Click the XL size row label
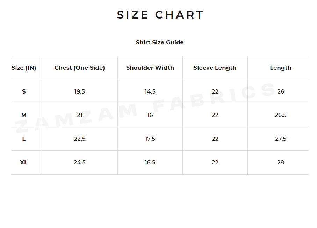 [x=24, y=162]
